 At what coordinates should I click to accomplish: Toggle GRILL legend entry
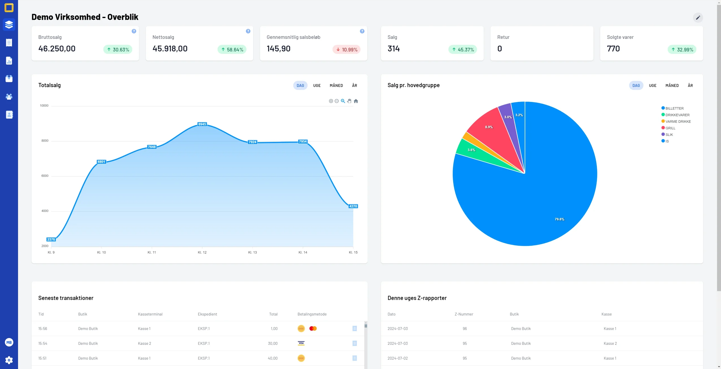pos(668,128)
